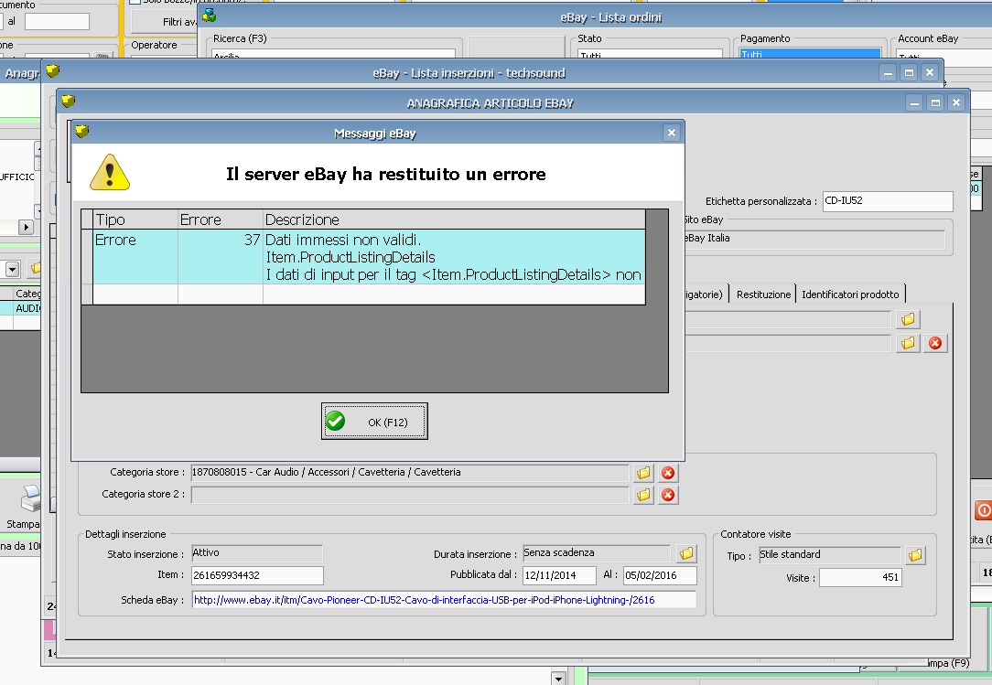992x685 pixels.
Task: Switch to the Restituzione tab
Action: tap(763, 294)
